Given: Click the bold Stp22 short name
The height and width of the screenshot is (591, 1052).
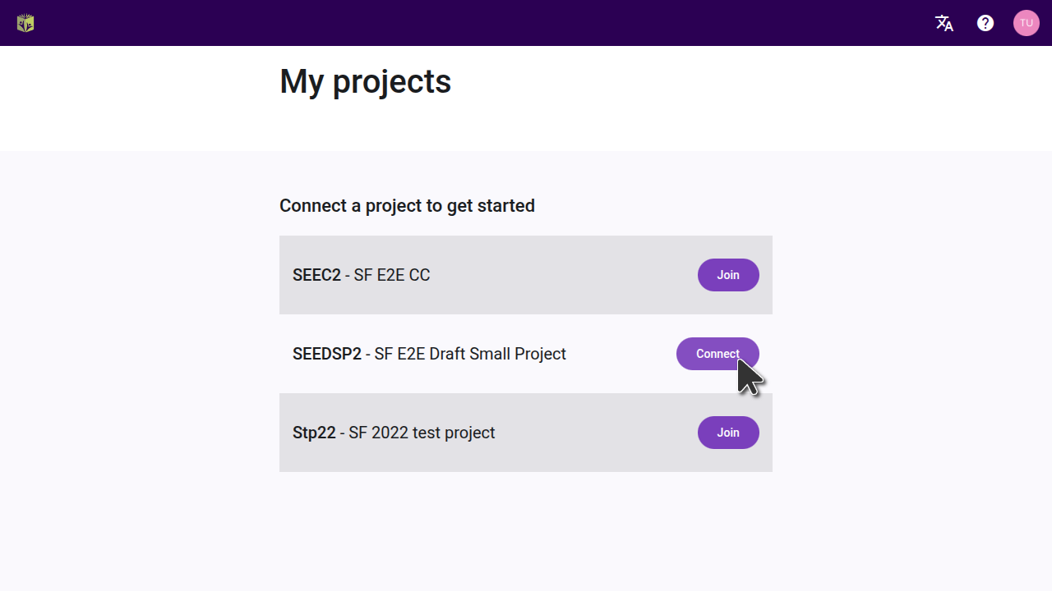Looking at the screenshot, I should point(314,433).
